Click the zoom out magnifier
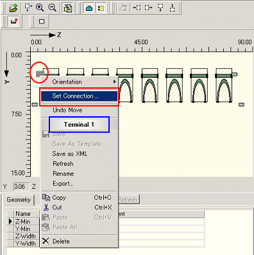This screenshot has width=254, height=255. 52,8
